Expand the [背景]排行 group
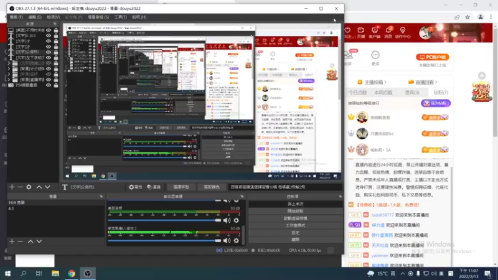Image resolution: width=498 pixels, height=280 pixels. pos(9,74)
